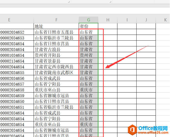Select 山东省聊城市冠县 in row ending 2034659
This screenshot has height=137, width=170.
point(56,96)
